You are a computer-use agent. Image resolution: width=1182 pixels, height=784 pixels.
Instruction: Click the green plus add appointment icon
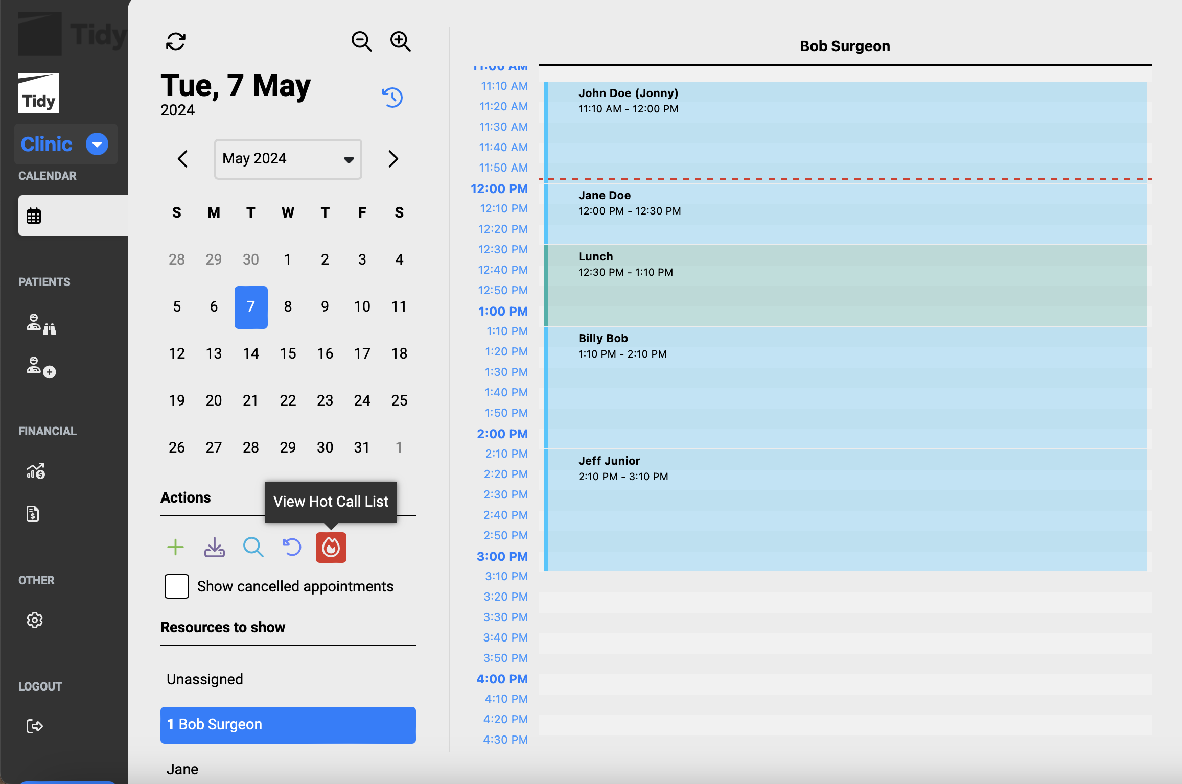coord(175,548)
